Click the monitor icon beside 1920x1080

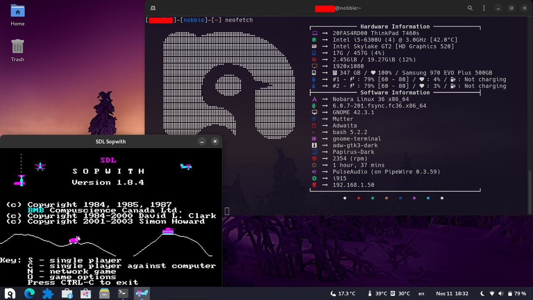pos(314,66)
